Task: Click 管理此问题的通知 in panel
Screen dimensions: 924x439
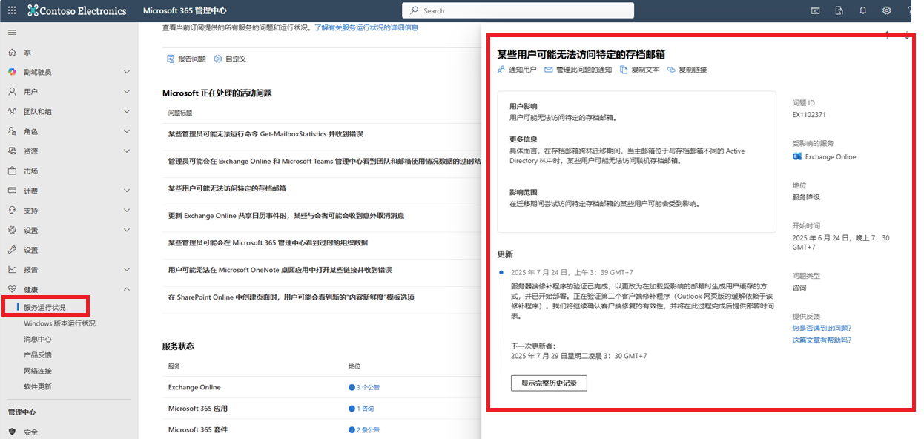Action: point(578,70)
